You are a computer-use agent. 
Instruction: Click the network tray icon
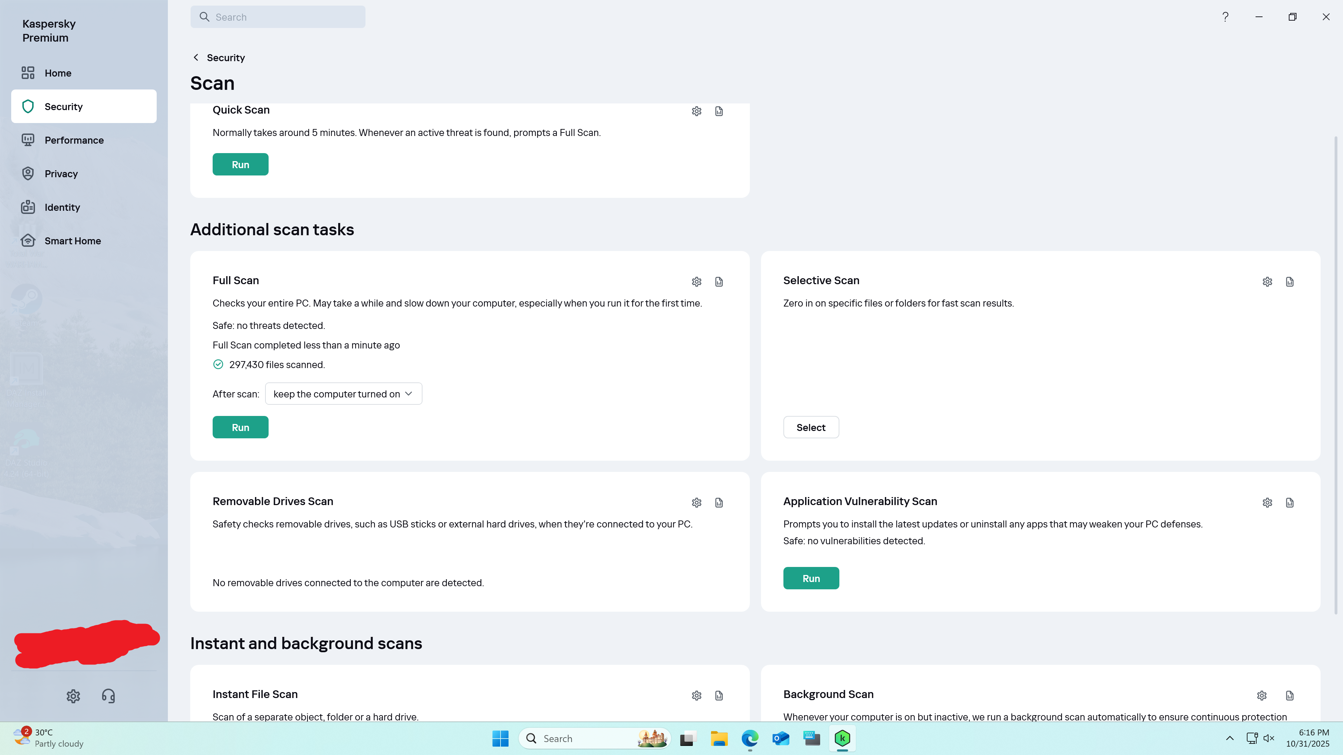(1252, 738)
